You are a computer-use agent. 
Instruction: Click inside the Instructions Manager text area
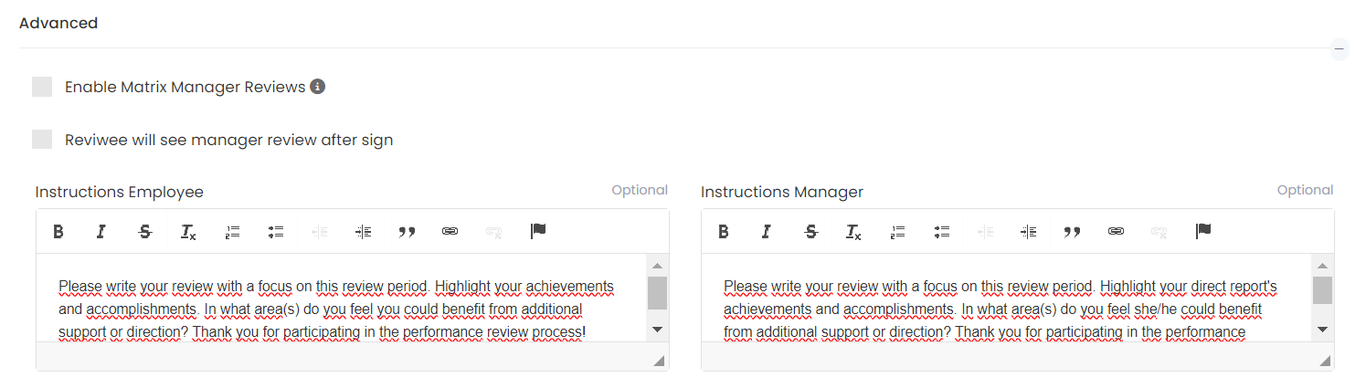click(1001, 309)
